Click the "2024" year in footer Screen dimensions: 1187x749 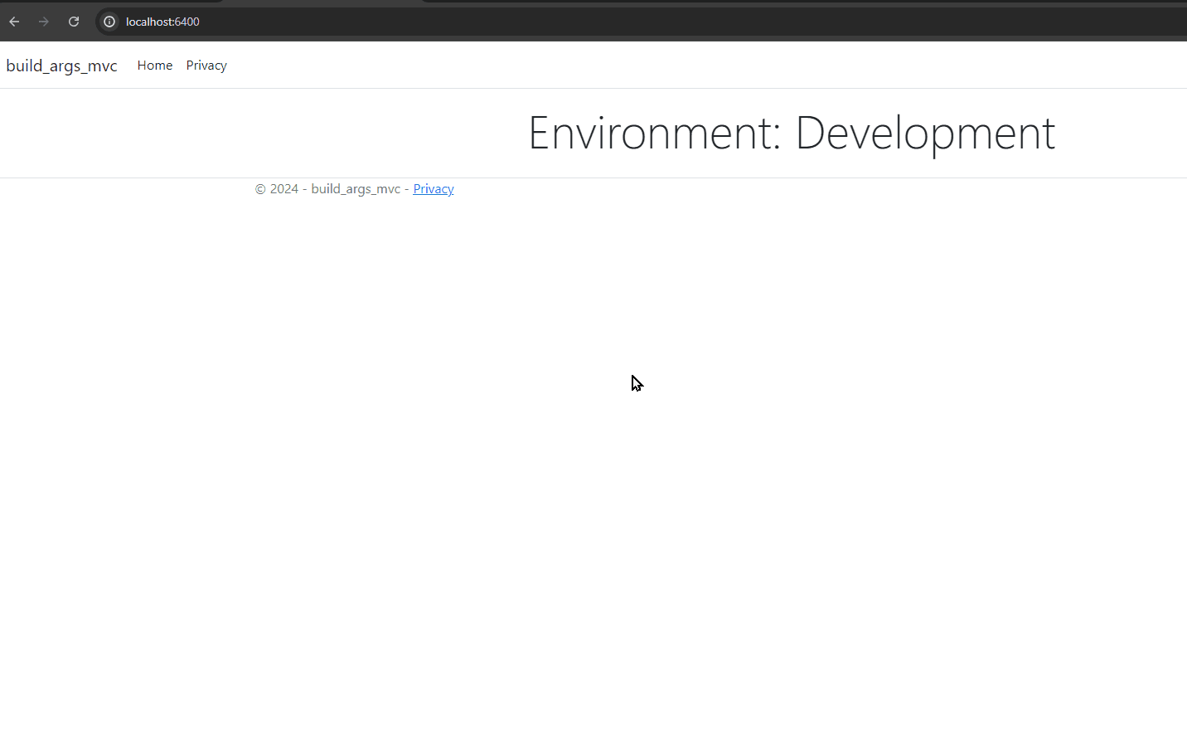[283, 189]
